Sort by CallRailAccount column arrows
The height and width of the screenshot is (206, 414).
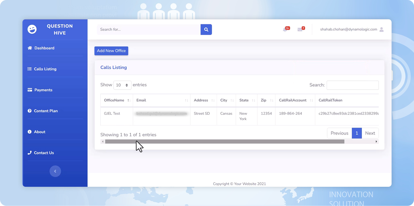coord(311,101)
